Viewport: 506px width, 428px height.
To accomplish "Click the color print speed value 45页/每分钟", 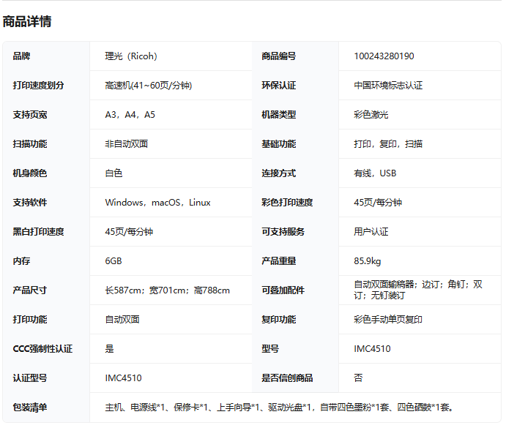I will (378, 203).
